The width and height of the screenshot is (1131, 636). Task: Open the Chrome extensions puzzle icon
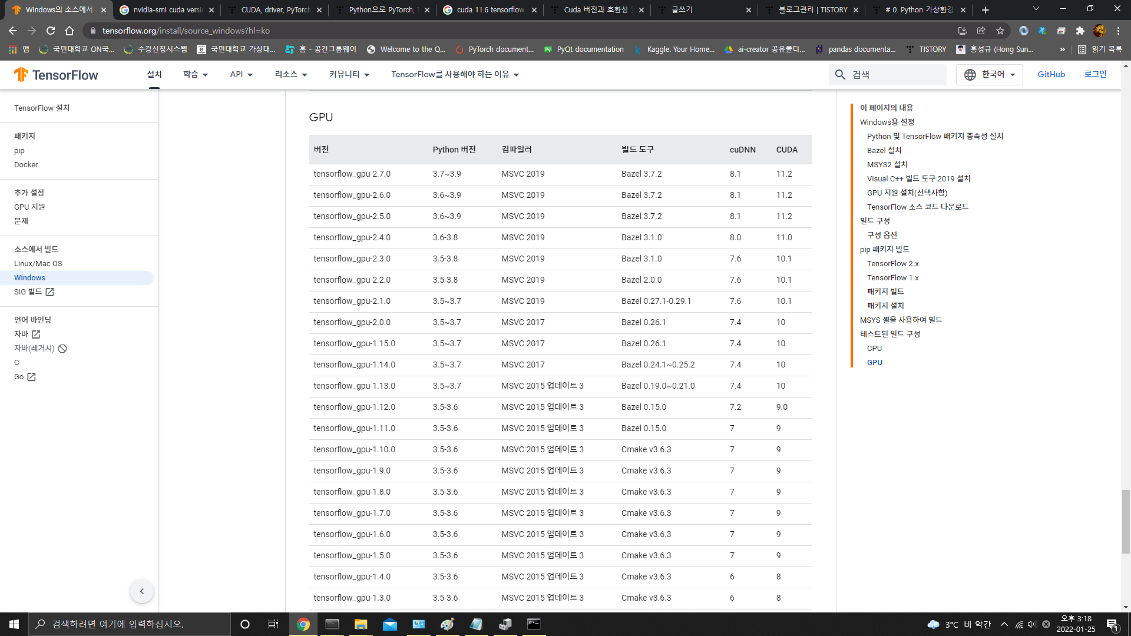[x=1080, y=31]
